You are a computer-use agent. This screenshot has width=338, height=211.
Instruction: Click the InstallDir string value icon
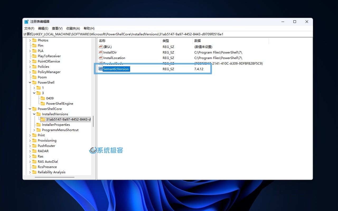(x=100, y=52)
